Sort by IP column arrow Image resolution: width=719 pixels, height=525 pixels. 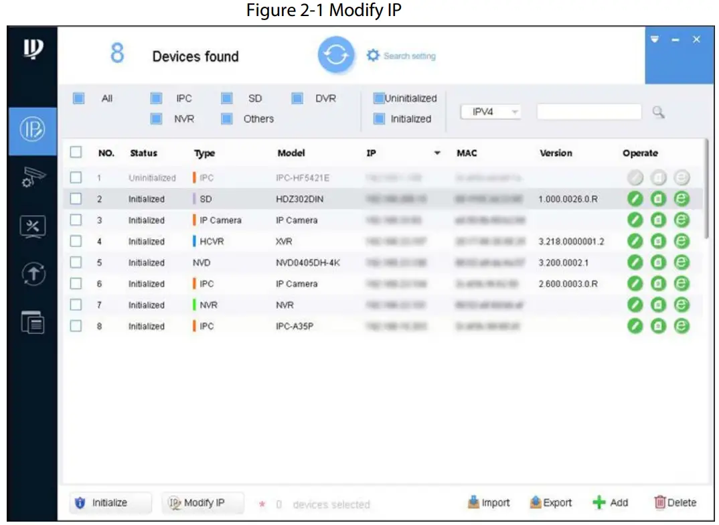click(x=437, y=153)
